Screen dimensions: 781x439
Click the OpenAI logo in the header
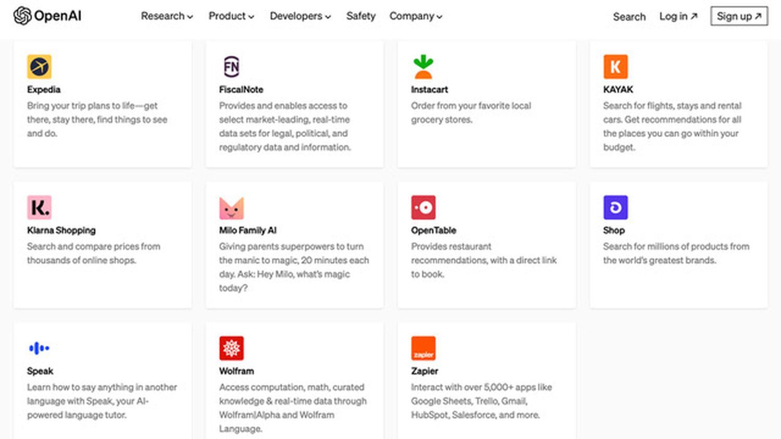[47, 16]
